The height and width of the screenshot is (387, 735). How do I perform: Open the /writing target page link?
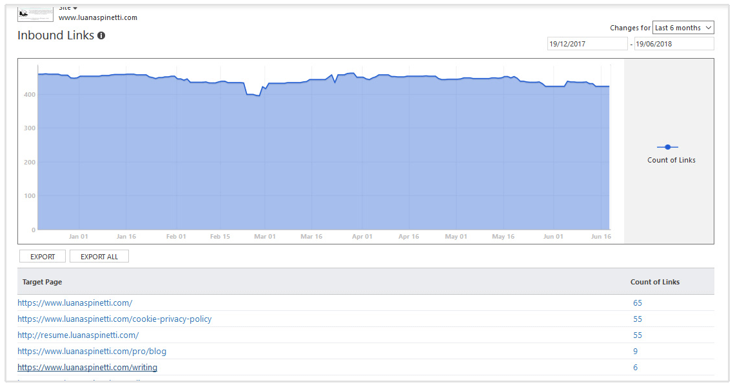tap(87, 367)
